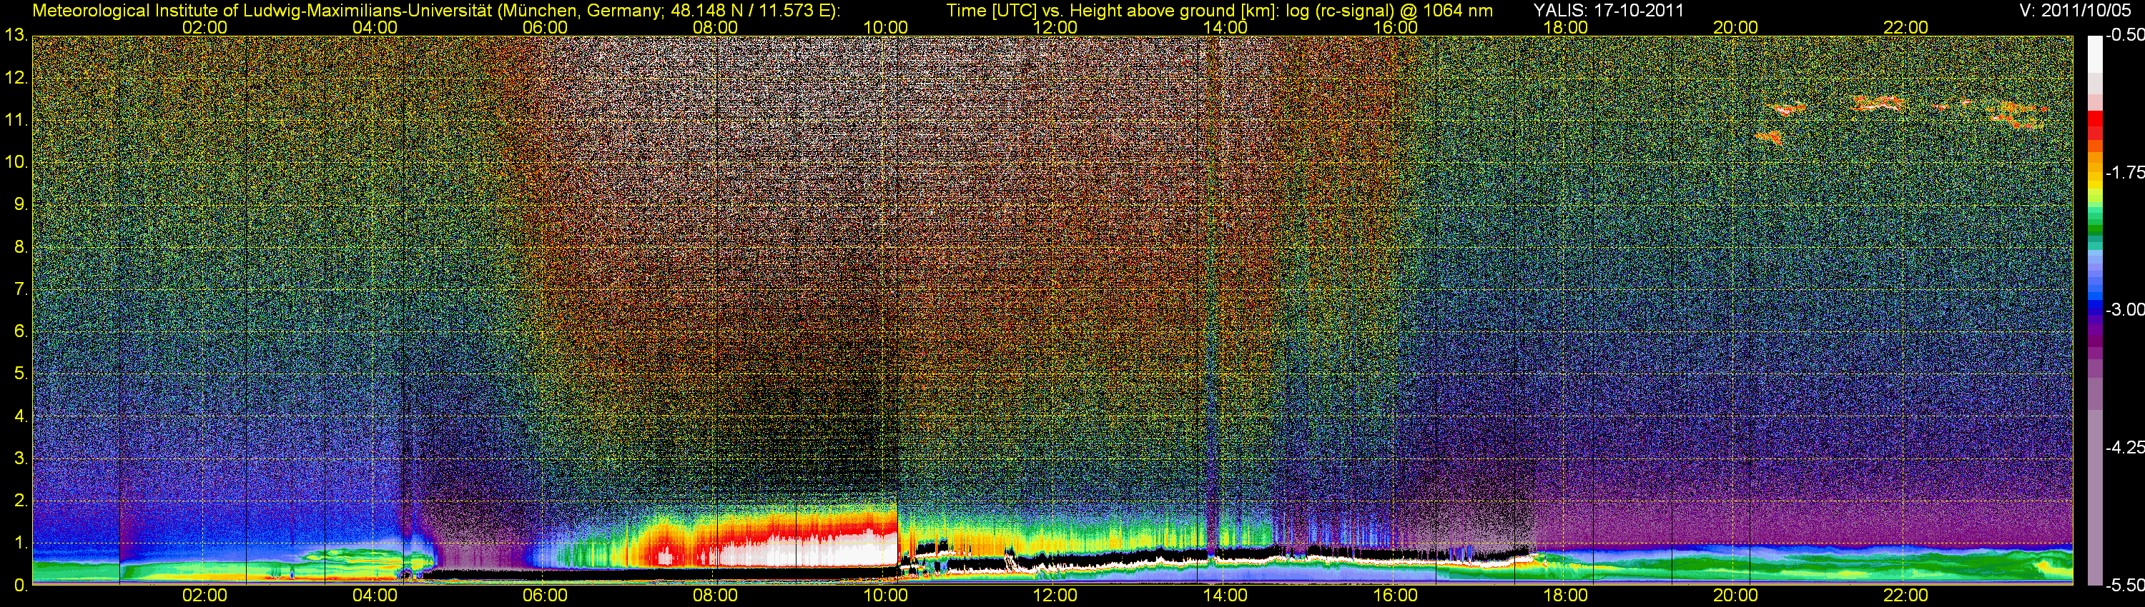Select the 16:00 label on the top time axis

[x=1396, y=27]
